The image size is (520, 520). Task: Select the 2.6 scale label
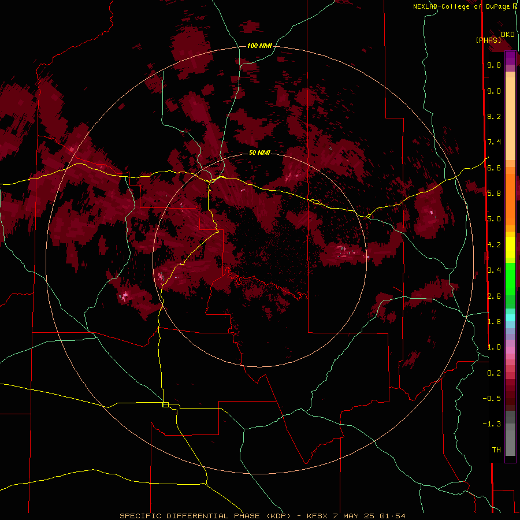point(494,296)
